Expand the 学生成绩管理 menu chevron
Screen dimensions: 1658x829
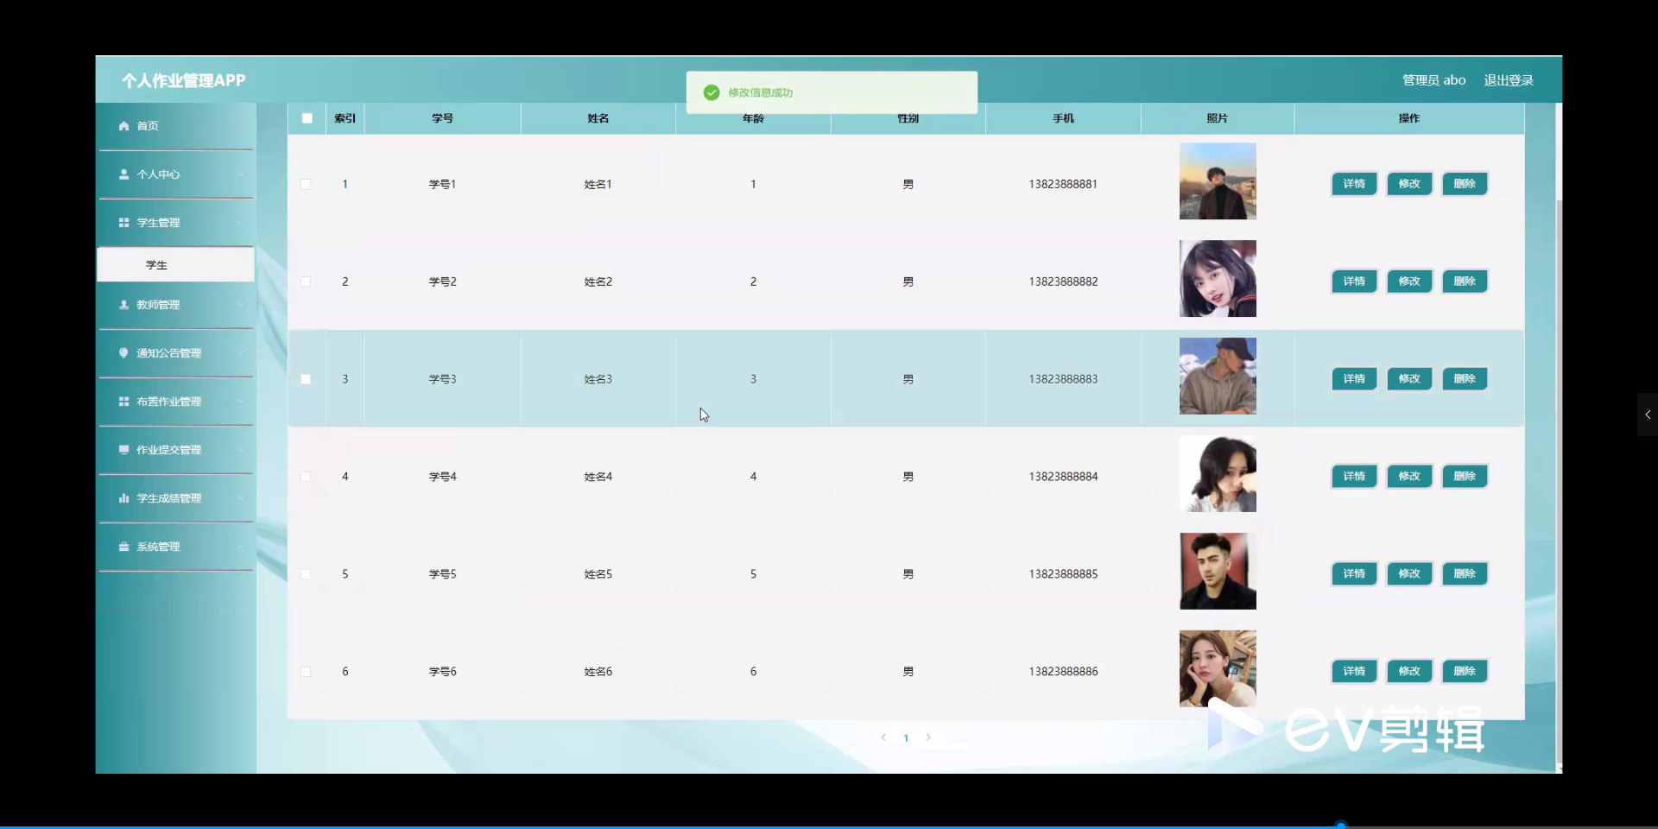240,498
